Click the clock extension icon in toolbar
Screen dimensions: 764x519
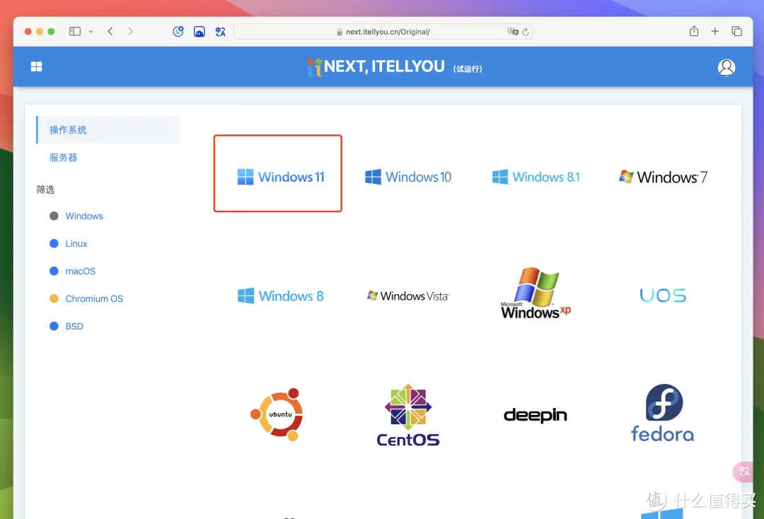178,31
